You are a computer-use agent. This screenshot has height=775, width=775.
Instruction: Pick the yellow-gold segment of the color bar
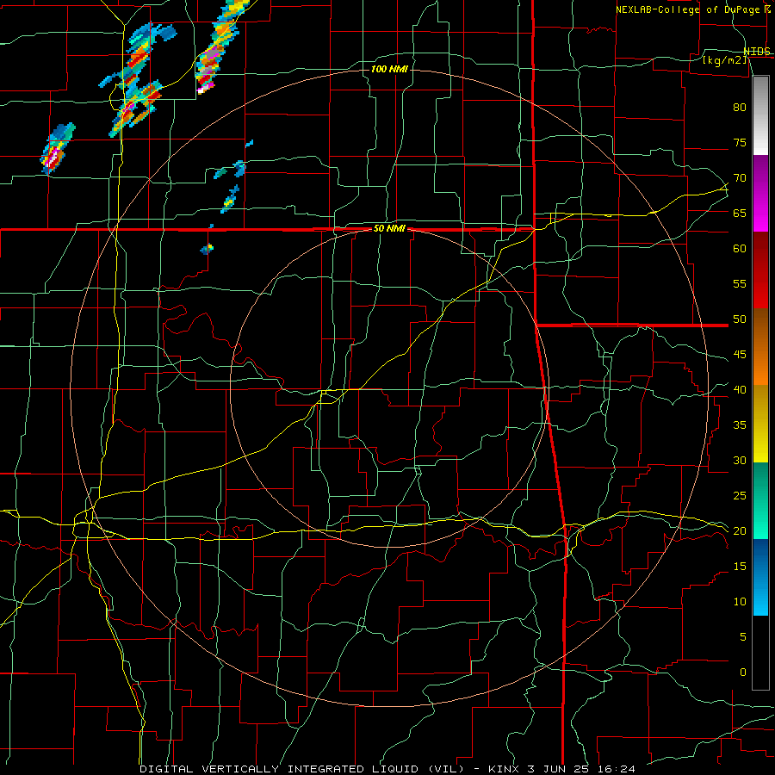(x=760, y=424)
